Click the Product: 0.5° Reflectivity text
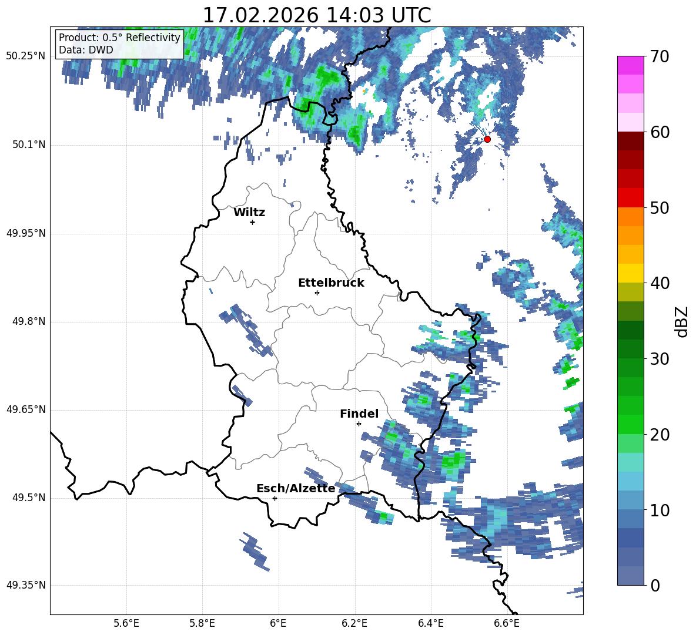Screen dimensions: 696x635 click(119, 37)
